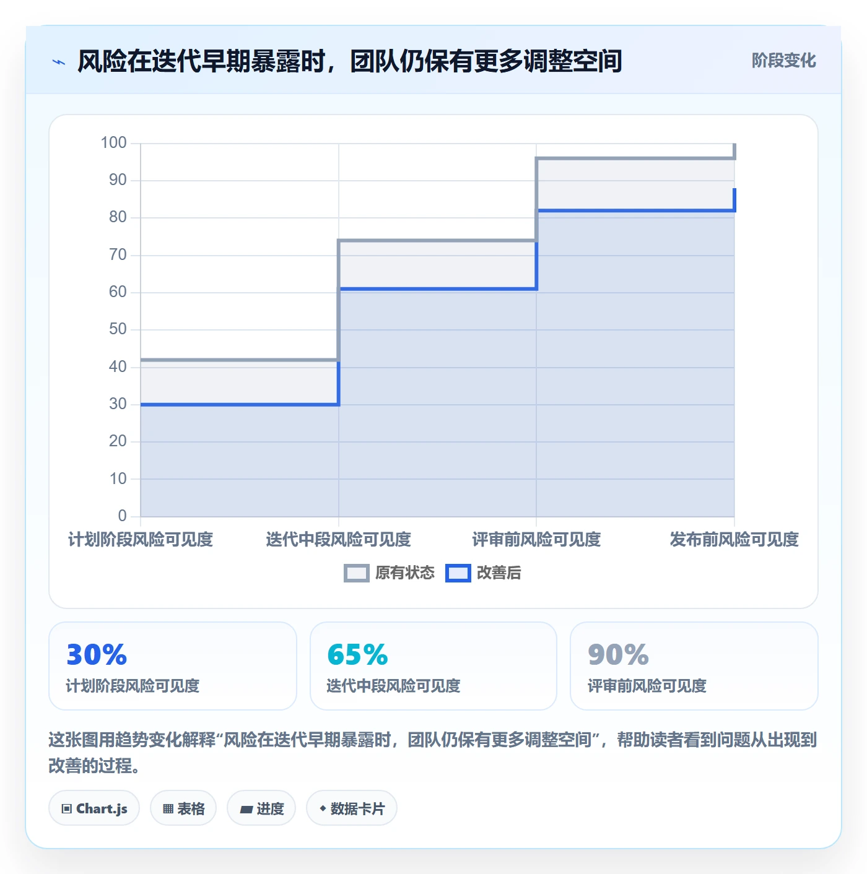867x874 pixels.
Task: Click the blue 改善后 legend swatch
Action: coord(458,573)
